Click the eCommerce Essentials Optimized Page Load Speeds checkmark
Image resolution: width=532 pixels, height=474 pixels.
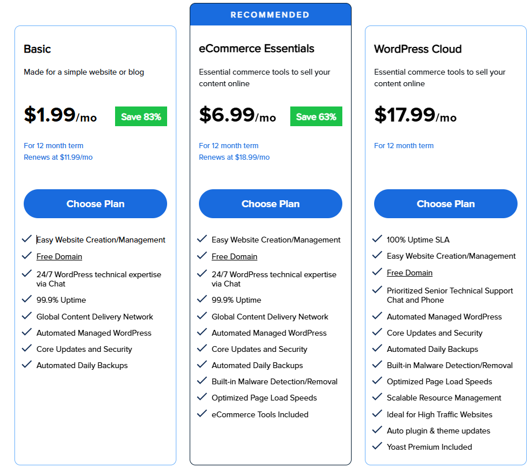[202, 397]
